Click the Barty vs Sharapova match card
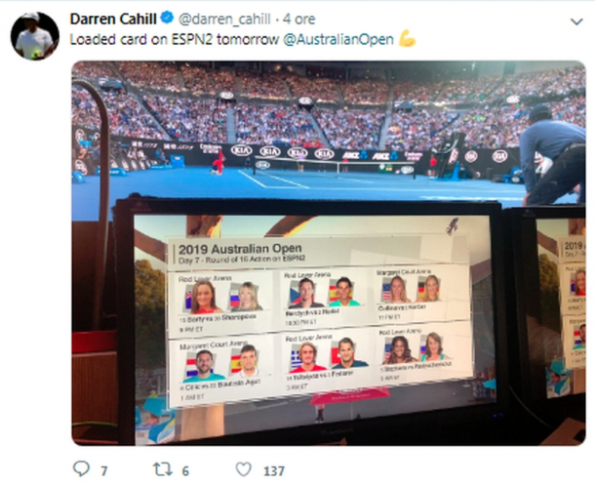The width and height of the screenshot is (595, 485). click(220, 303)
